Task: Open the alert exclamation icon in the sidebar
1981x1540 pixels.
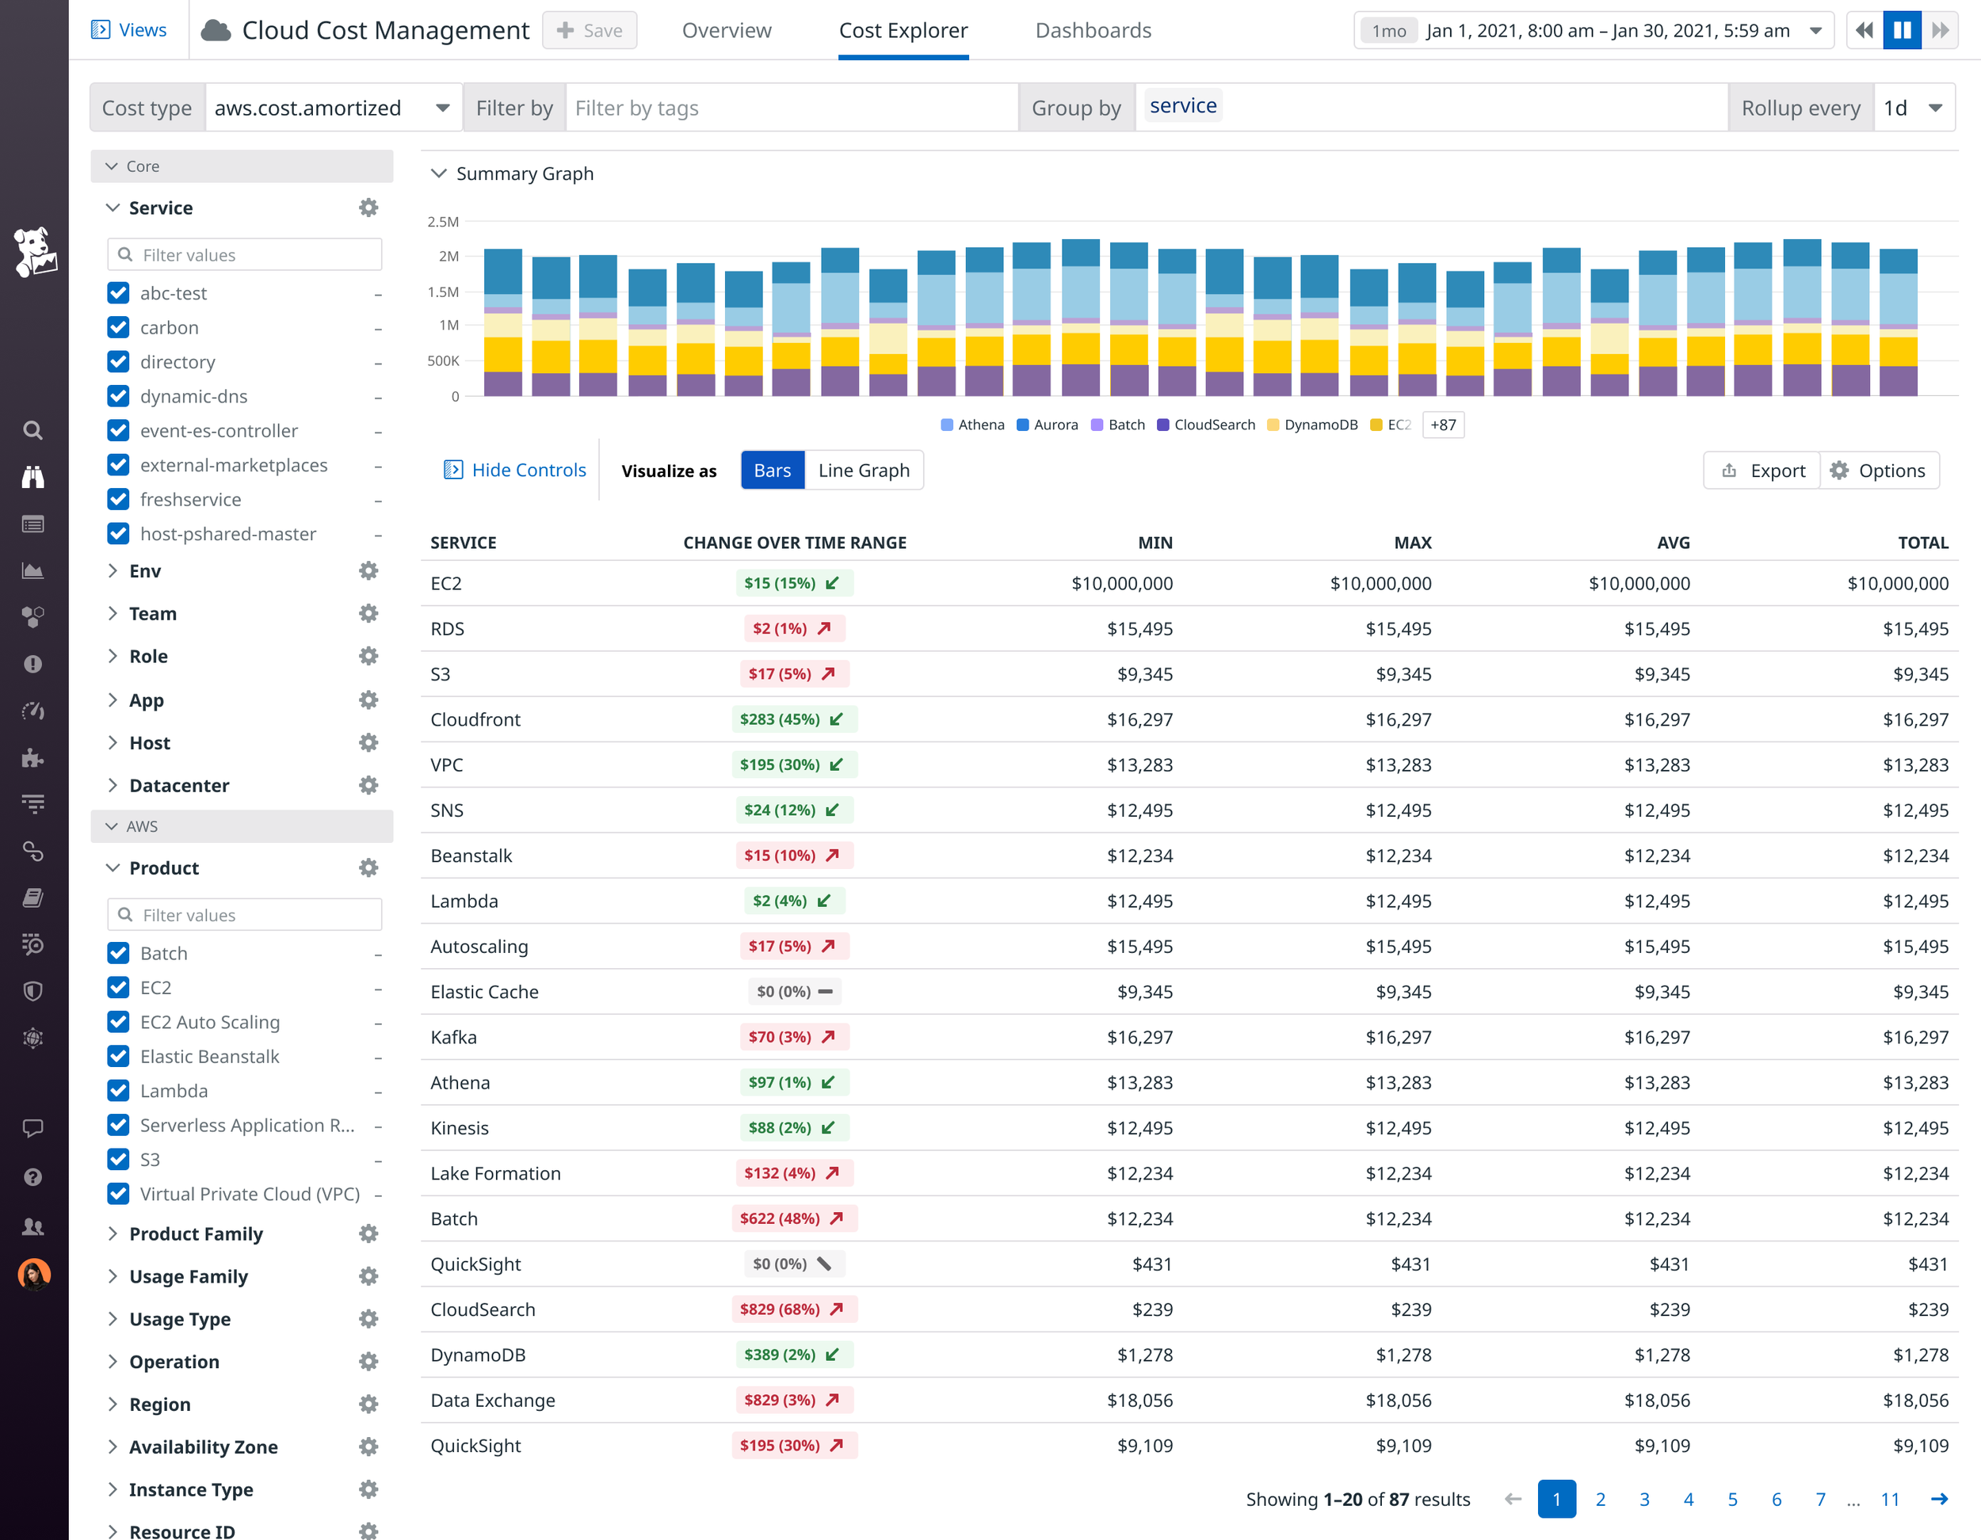Action: tap(32, 664)
